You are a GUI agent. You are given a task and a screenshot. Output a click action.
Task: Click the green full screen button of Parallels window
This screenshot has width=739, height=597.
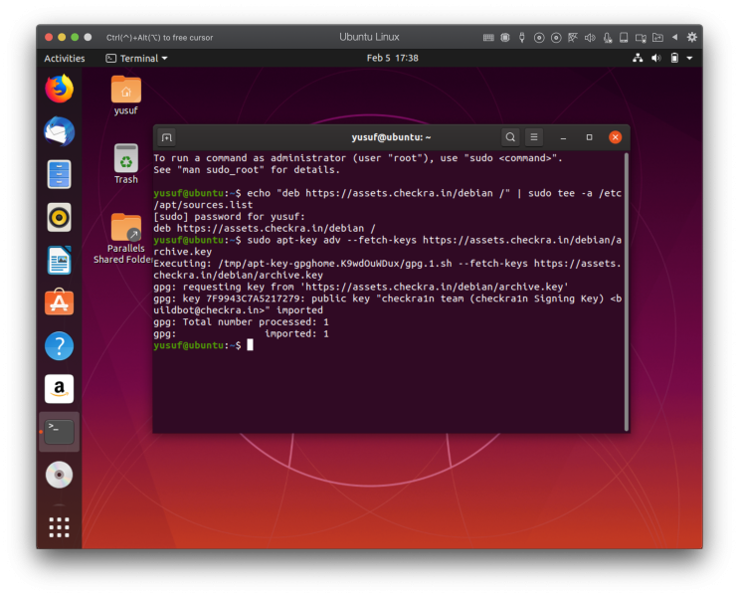tap(75, 37)
